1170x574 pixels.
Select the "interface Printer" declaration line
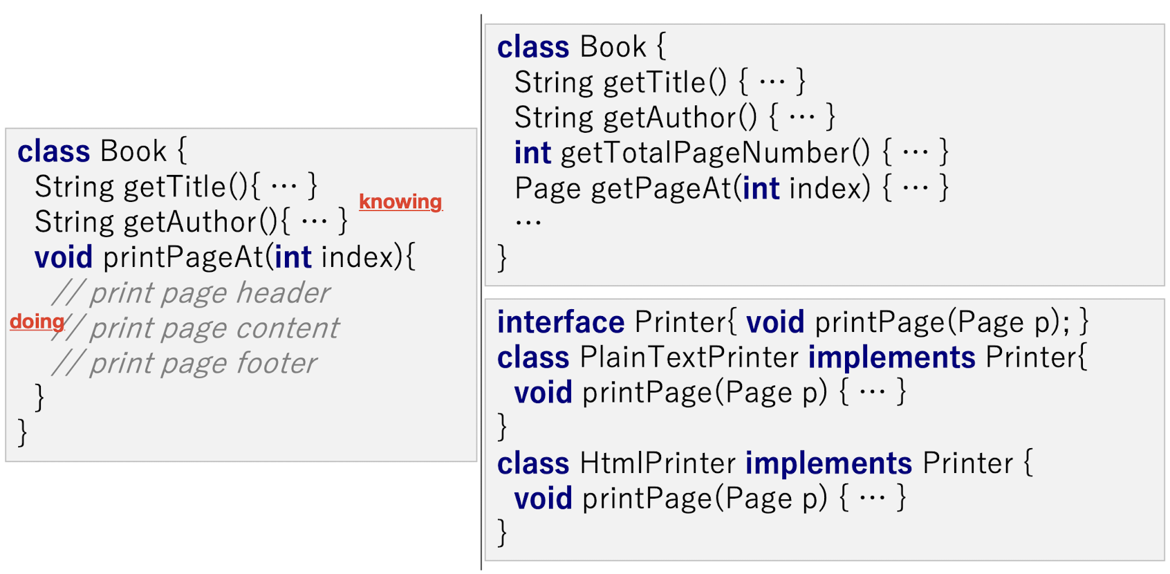792,322
